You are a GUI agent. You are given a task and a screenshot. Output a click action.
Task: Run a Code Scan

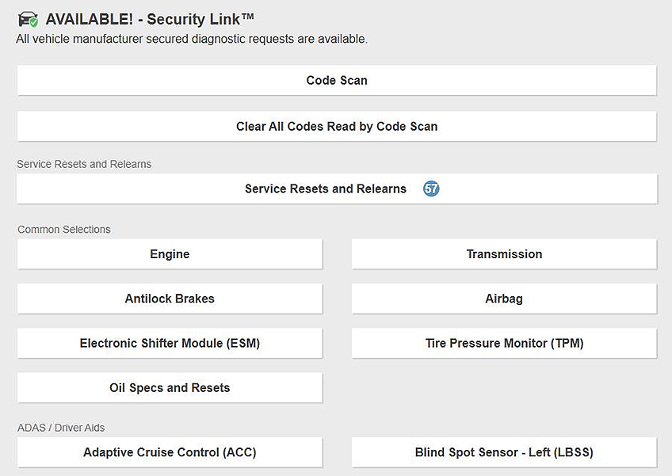337,80
